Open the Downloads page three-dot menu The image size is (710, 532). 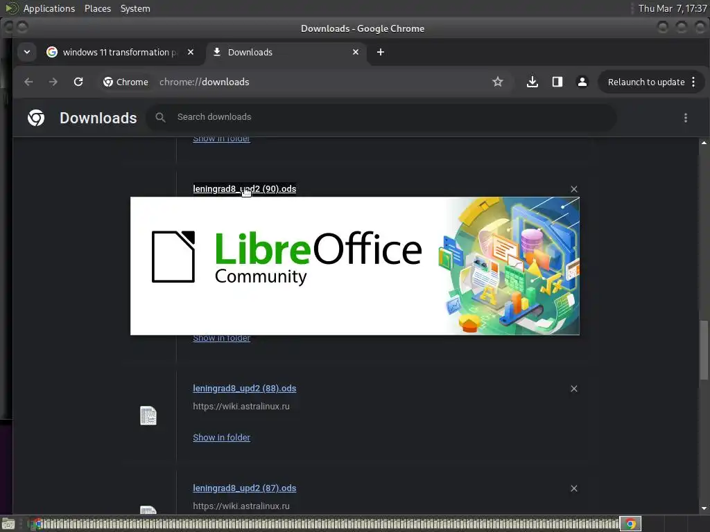pos(686,118)
